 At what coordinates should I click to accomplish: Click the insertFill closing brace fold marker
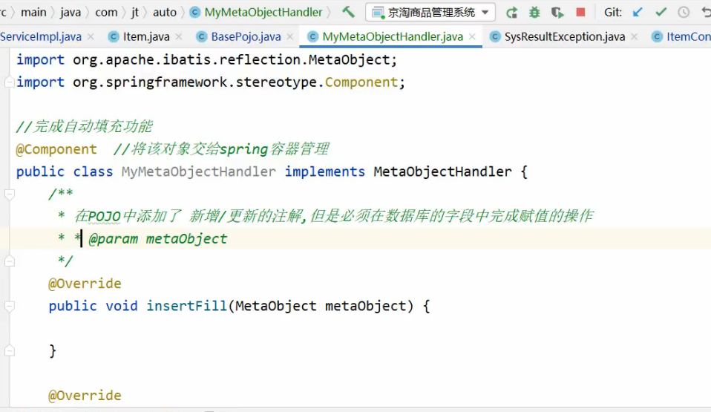(9, 350)
